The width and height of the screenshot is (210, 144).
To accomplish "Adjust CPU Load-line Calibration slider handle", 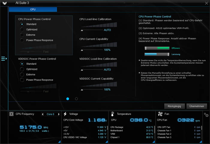I will coord(82,30).
